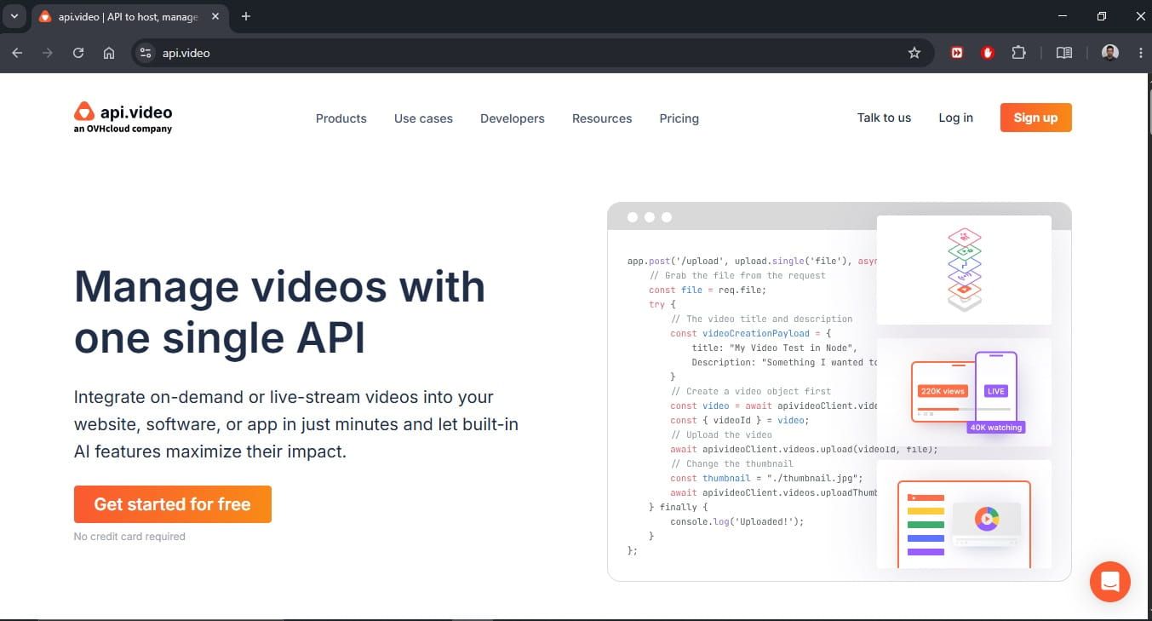Click the browser forward arrow
The height and width of the screenshot is (621, 1152).
[x=48, y=53]
